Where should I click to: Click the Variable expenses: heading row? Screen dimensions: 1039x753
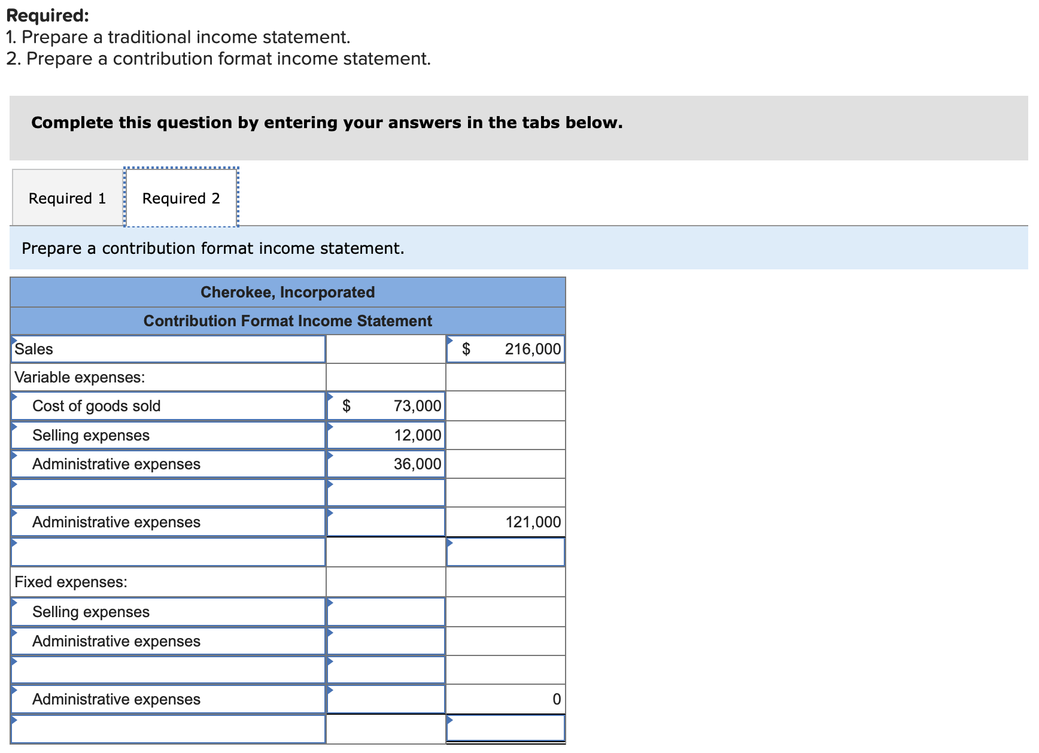pyautogui.click(x=168, y=377)
